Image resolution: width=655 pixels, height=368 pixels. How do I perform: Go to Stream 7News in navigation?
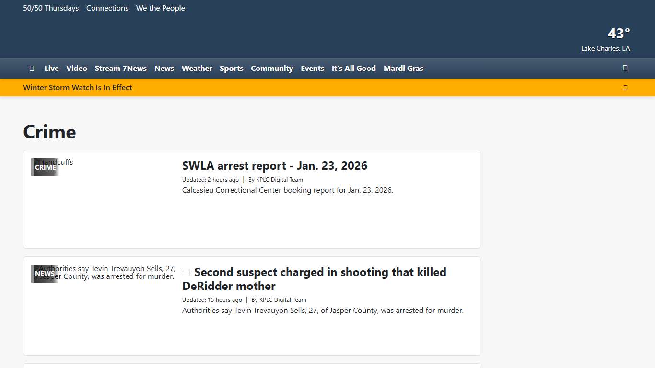coord(121,69)
